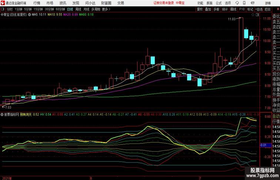The height and width of the screenshot is (180, 280).
Task: Open the 问小达 menu
Action: pyautogui.click(x=90, y=3)
